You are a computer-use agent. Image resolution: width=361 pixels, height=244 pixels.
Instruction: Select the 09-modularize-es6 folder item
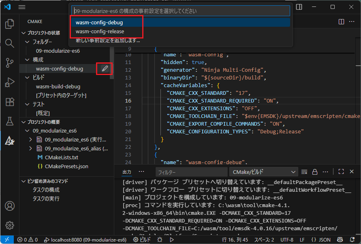click(x=58, y=51)
